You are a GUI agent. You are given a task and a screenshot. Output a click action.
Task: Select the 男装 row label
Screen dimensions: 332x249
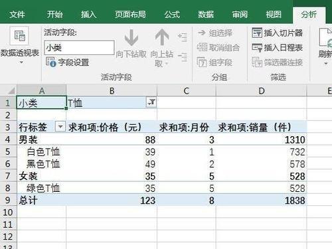tap(28, 139)
